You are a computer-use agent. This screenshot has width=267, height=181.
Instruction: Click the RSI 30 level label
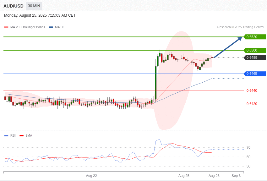click(x=248, y=166)
